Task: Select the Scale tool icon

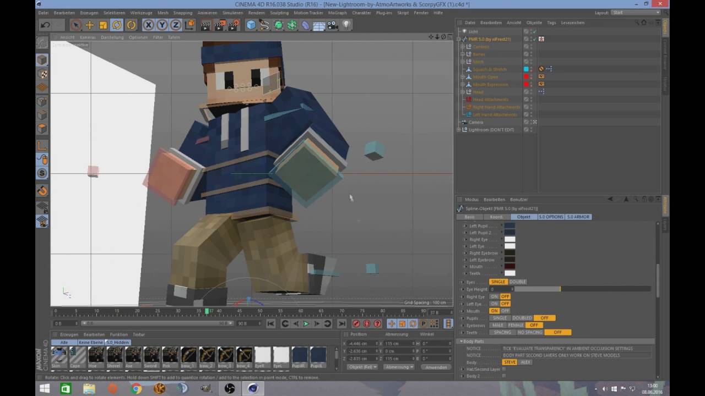Action: pos(103,25)
